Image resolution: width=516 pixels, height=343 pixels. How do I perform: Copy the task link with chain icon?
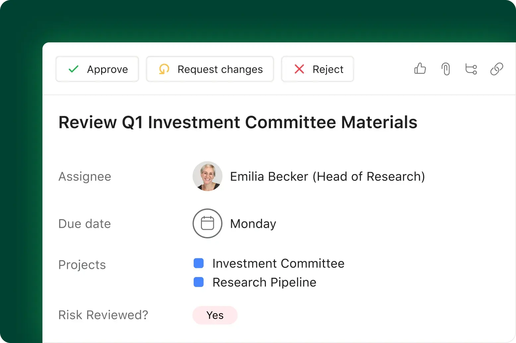pos(496,69)
